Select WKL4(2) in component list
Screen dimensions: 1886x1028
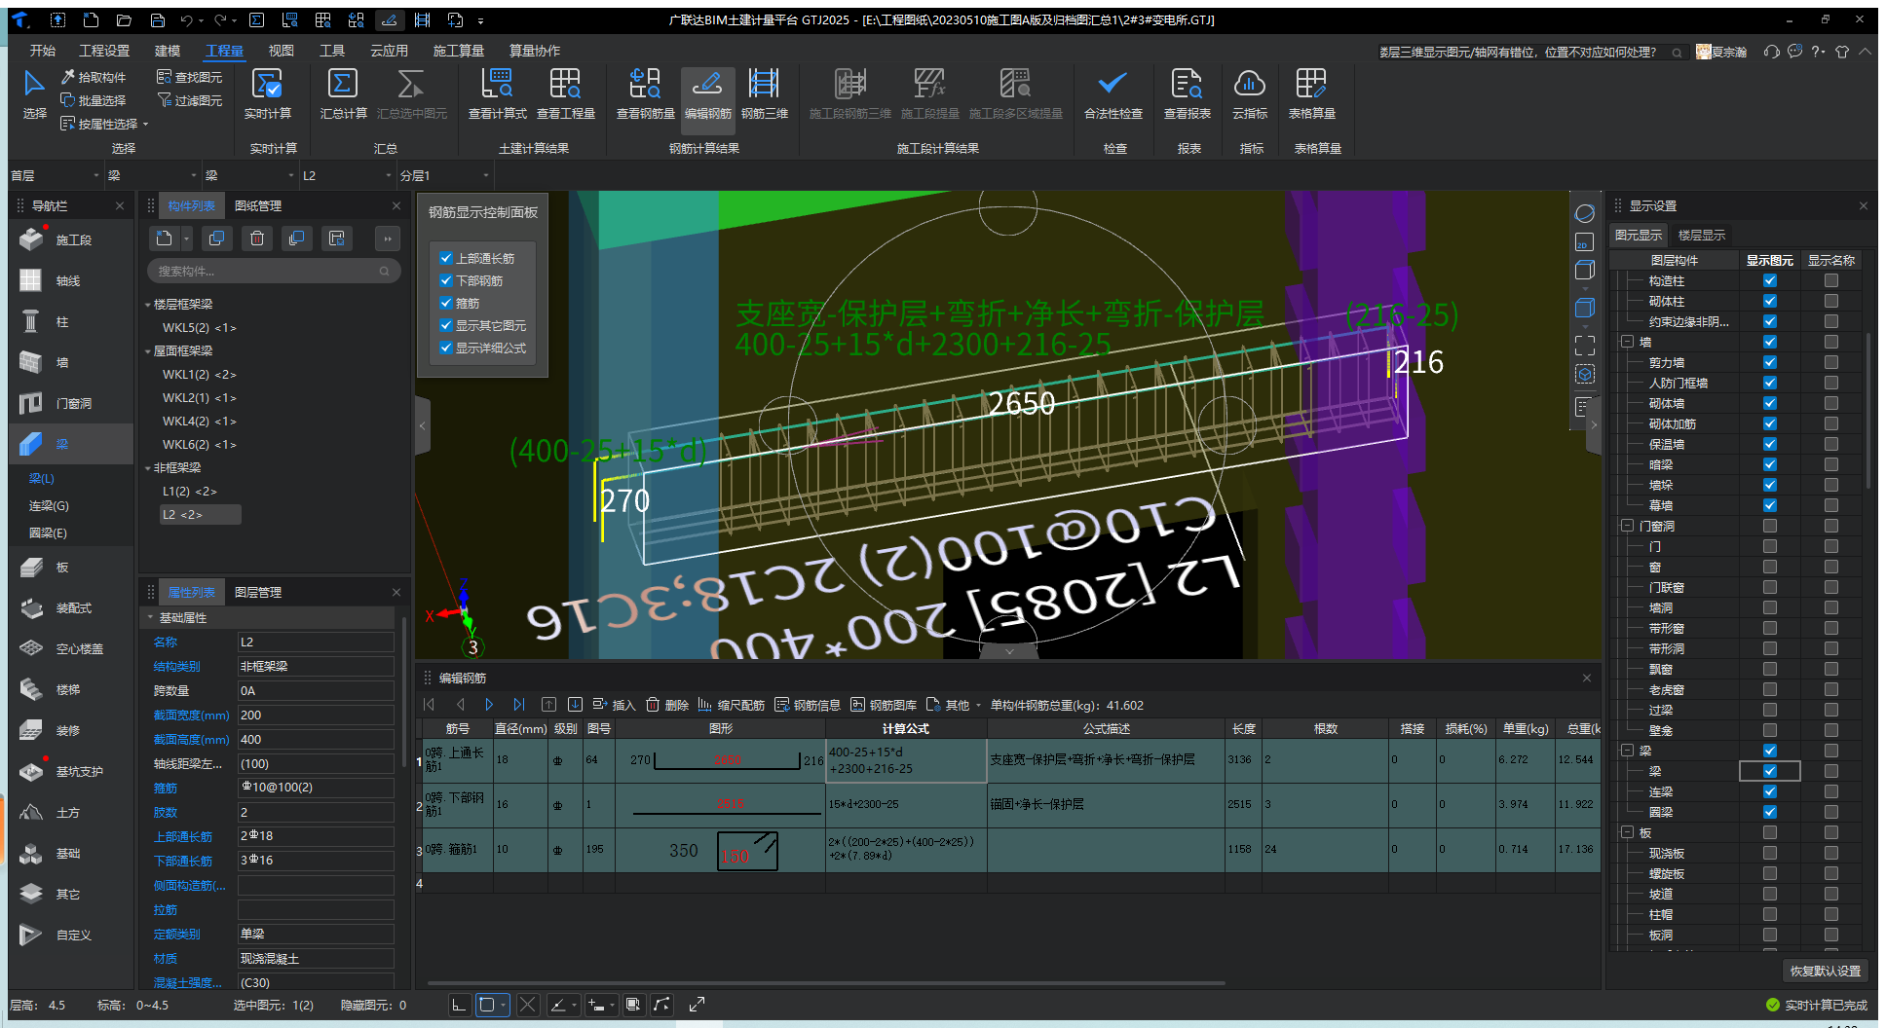click(x=200, y=422)
